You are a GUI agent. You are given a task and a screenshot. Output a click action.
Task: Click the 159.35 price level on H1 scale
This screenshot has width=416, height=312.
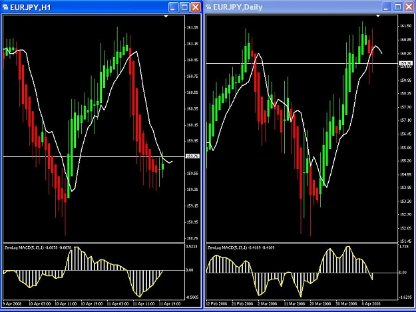[x=192, y=190]
